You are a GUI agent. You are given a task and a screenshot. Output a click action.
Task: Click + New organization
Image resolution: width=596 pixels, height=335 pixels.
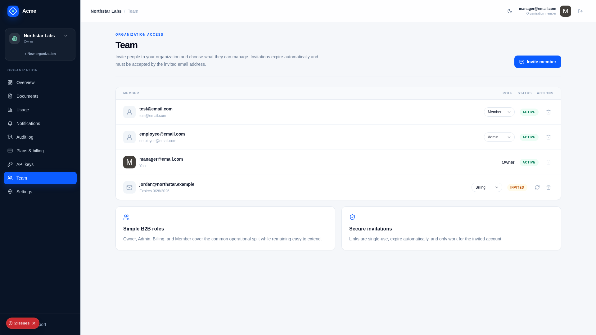click(40, 54)
